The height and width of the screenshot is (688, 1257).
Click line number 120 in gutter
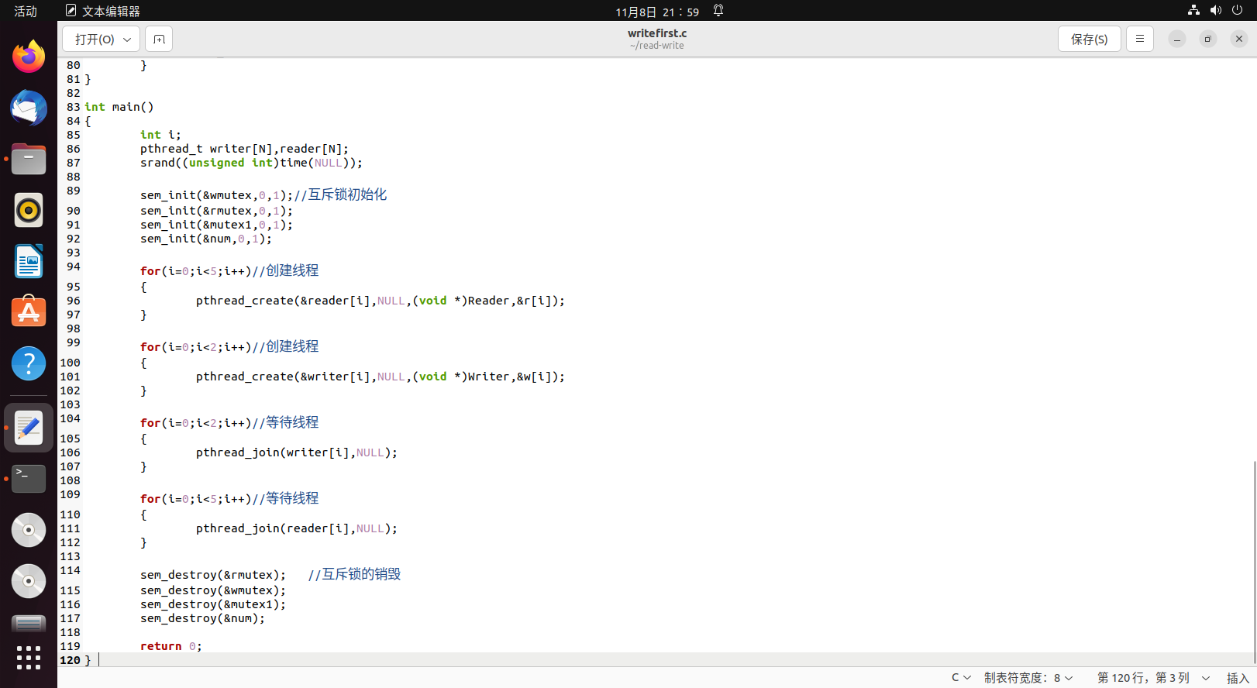tap(70, 660)
